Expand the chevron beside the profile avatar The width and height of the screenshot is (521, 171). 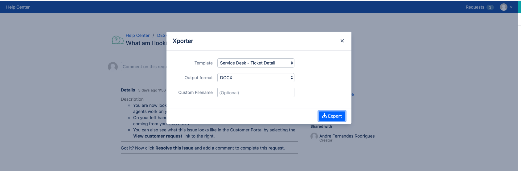coord(511,7)
